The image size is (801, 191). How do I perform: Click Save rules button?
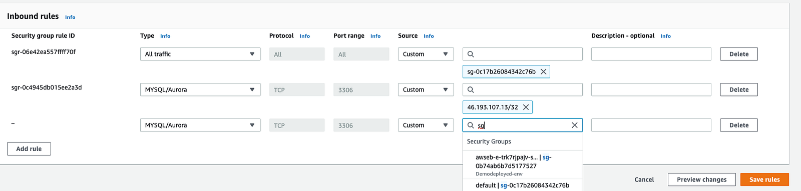[764, 179]
